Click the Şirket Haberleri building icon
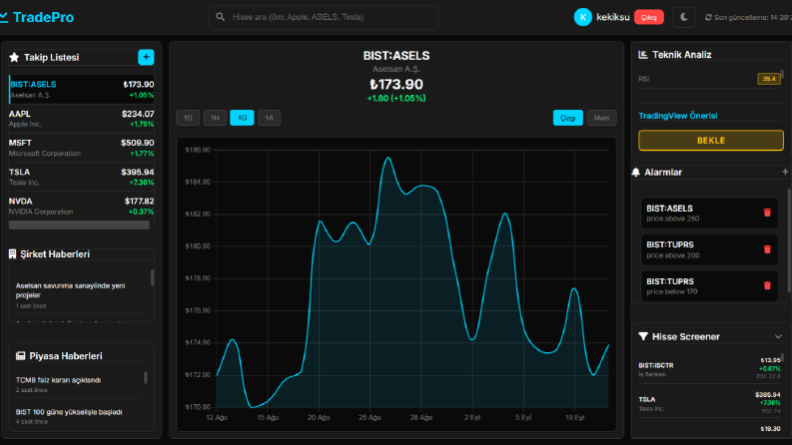Viewport: 792px width, 445px height. tap(13, 253)
